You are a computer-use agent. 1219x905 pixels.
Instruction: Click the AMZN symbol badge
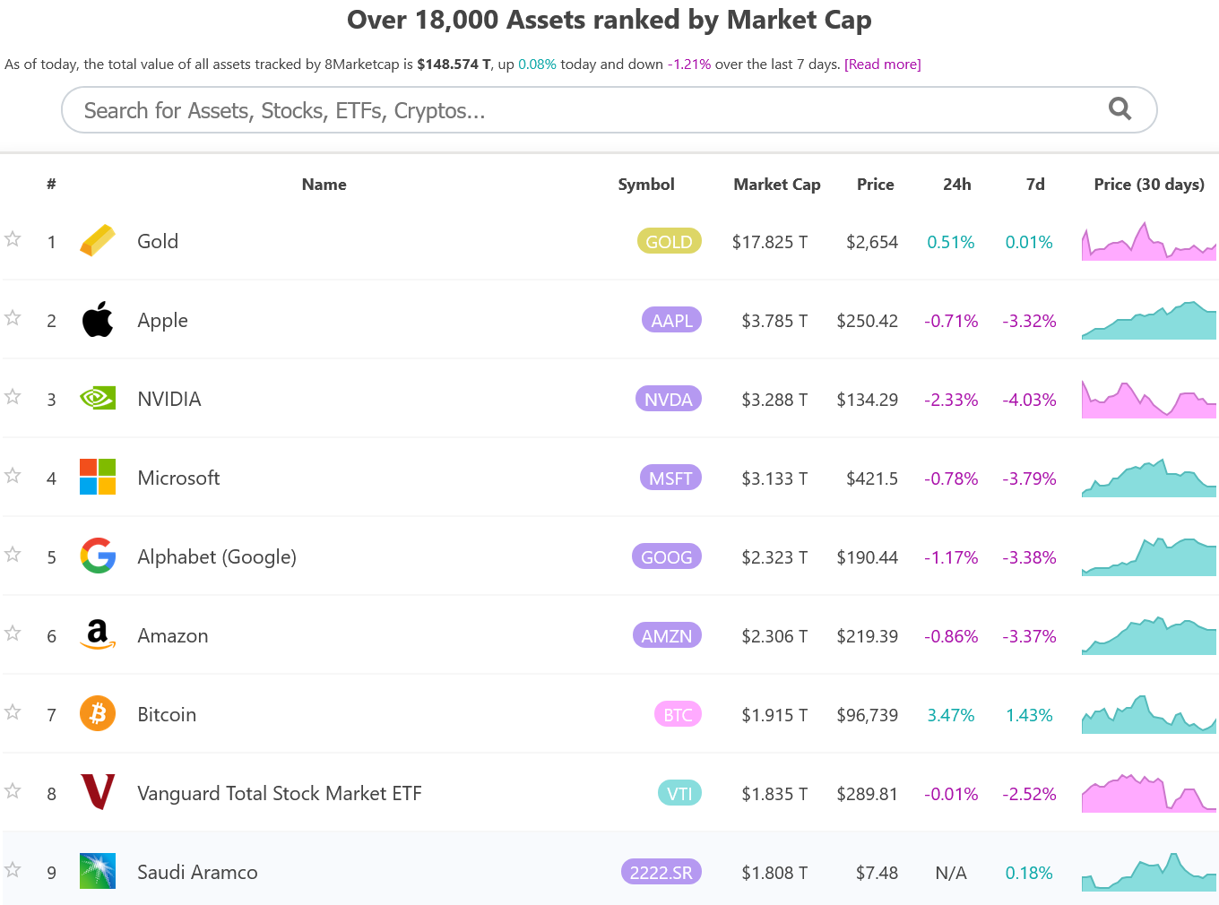click(666, 635)
